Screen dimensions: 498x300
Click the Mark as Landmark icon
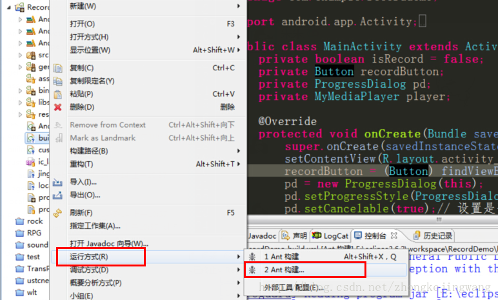click(x=59, y=138)
